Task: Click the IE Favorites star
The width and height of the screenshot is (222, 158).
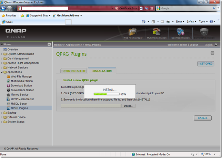Action: click(3, 15)
